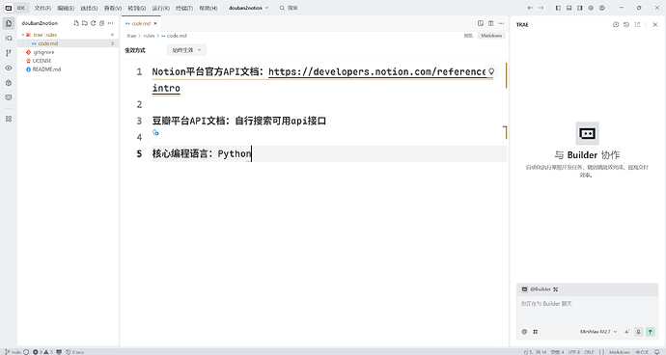Viewport: 666px width, 355px height.
Task: Open explorer more actions ellipsis menu
Action: 110,23
